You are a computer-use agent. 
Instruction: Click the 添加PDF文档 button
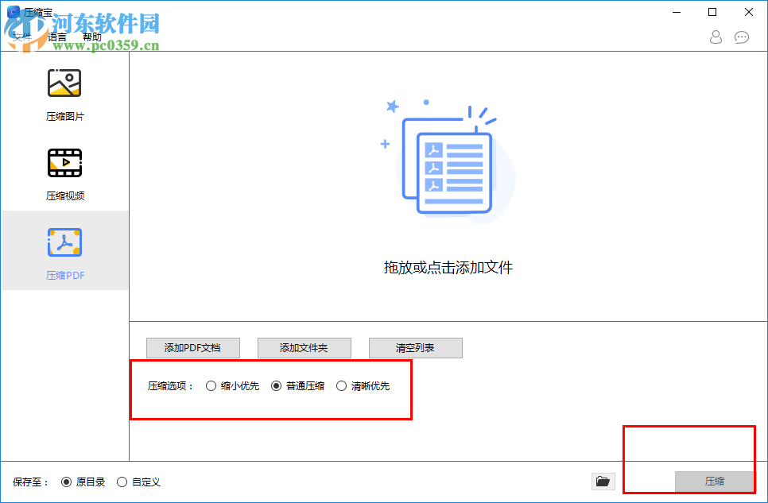click(192, 348)
